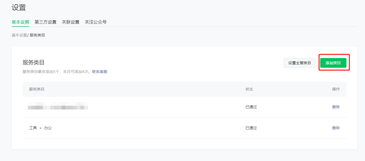Viewport: 365px width, 161px height.
Task: Click the 服务类目 column header
Action: (x=37, y=89)
